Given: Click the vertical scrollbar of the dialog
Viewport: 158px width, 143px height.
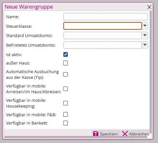Looking at the screenshot, I should pyautogui.click(x=151, y=72).
